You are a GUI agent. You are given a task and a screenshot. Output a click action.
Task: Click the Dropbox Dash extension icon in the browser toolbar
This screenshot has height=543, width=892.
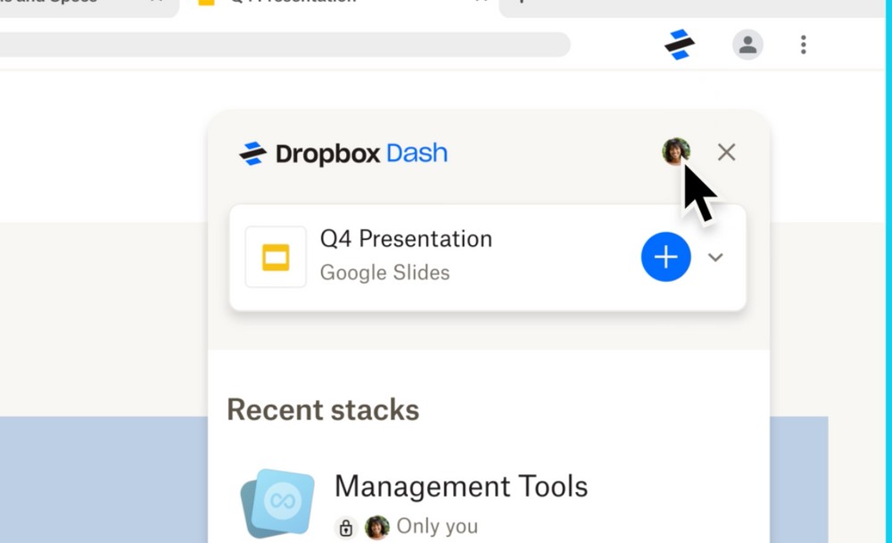(x=680, y=45)
